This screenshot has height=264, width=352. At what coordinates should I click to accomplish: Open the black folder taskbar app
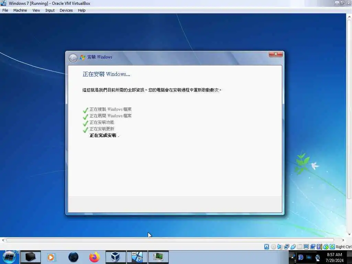[x=31, y=257]
